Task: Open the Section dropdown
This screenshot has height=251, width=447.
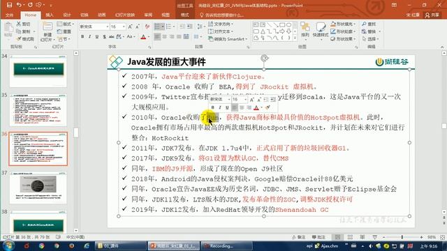Action: (63, 39)
